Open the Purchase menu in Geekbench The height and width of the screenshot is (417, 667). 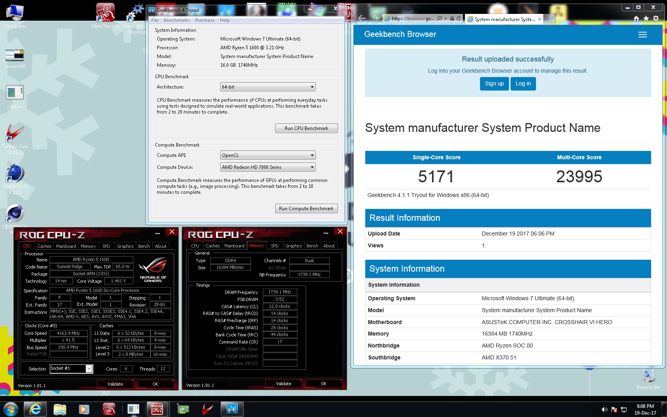[x=204, y=20]
